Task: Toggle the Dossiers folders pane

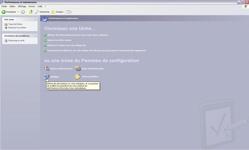Action: [57, 12]
